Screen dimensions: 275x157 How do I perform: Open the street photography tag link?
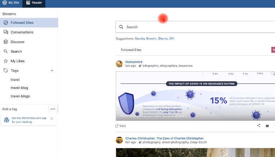[175, 142]
